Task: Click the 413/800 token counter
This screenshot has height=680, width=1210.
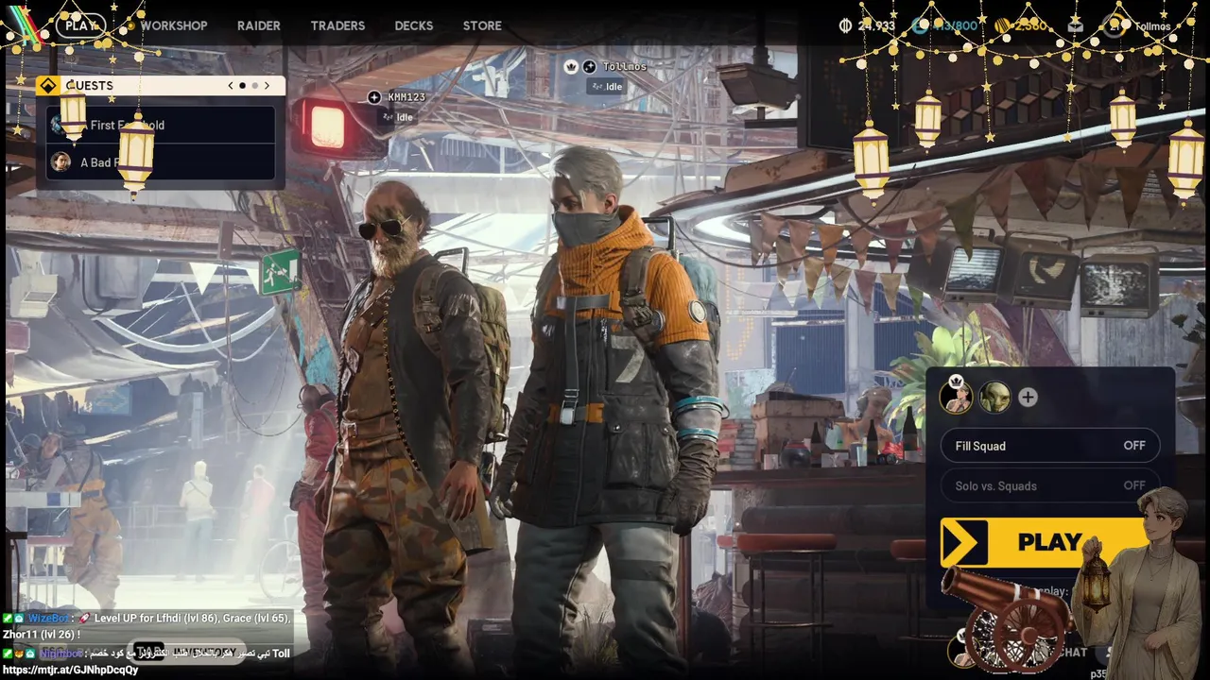Action: [955, 25]
